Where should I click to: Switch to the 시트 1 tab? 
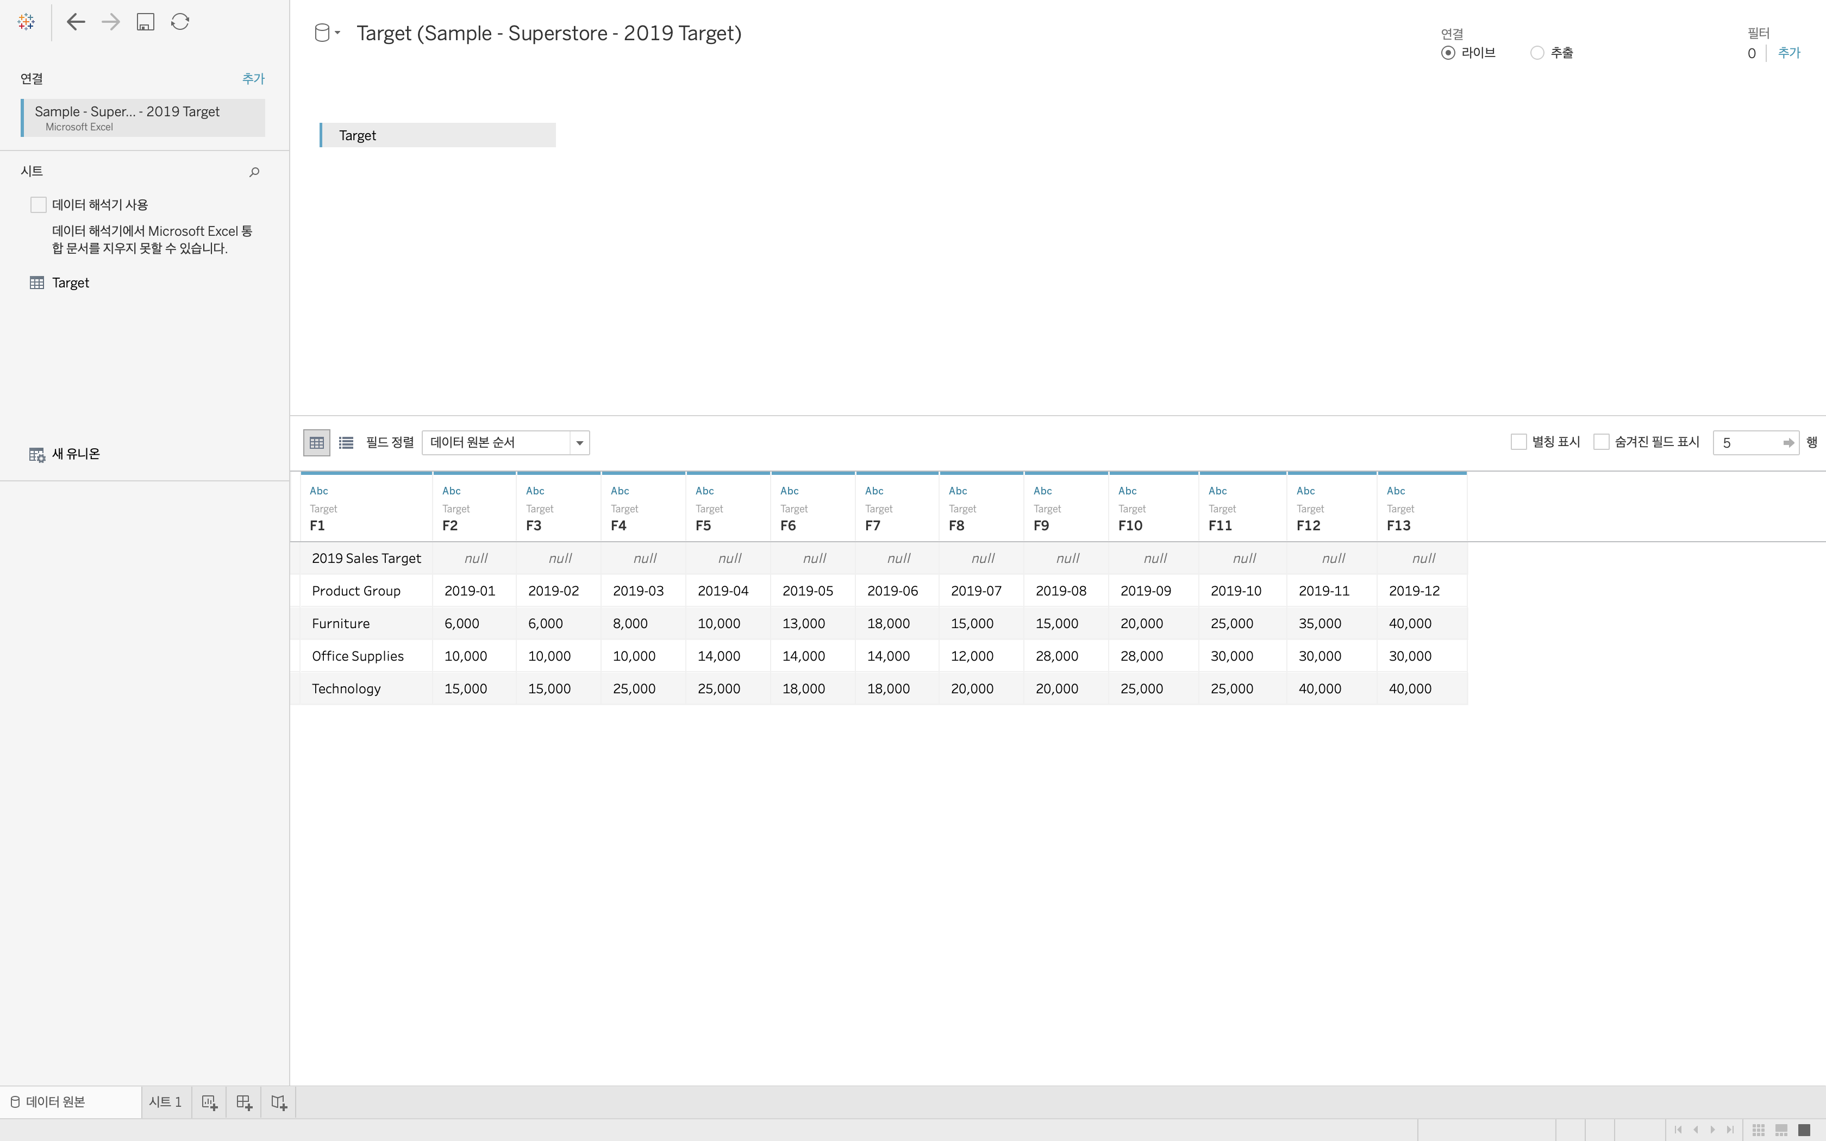tap(165, 1102)
